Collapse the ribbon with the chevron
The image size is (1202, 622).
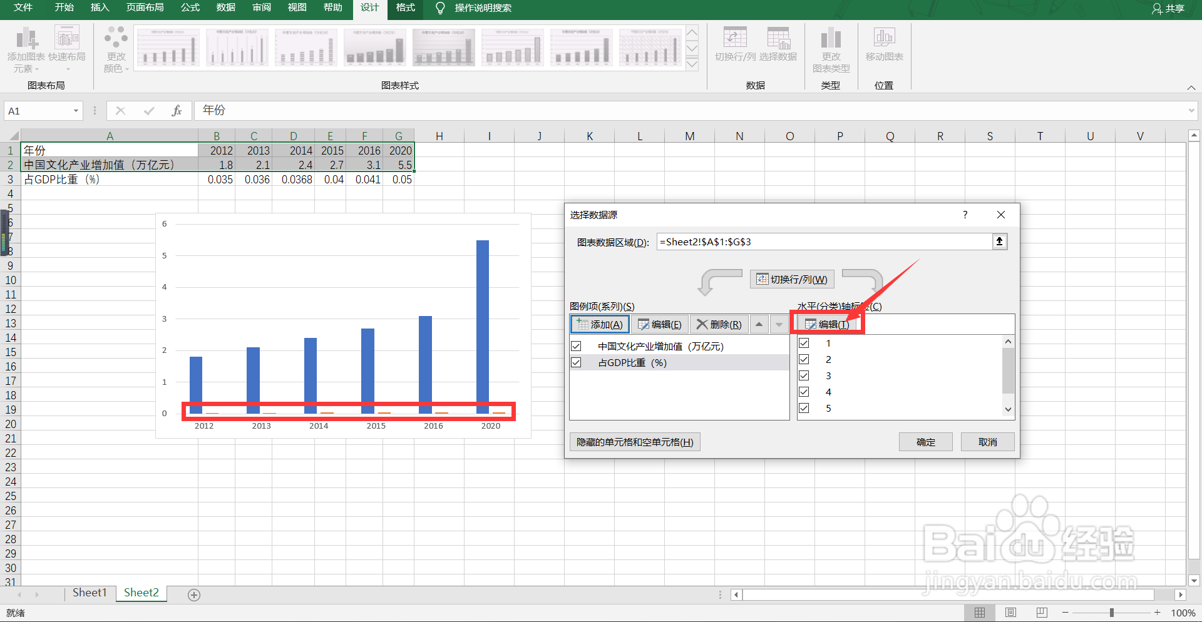(1191, 88)
